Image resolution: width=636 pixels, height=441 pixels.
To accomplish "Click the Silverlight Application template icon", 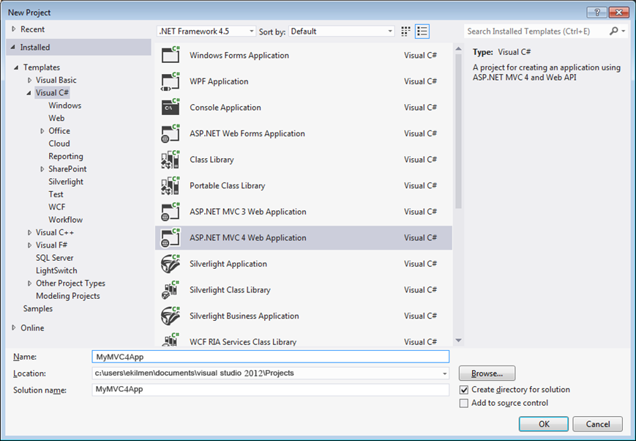I will coord(171,264).
